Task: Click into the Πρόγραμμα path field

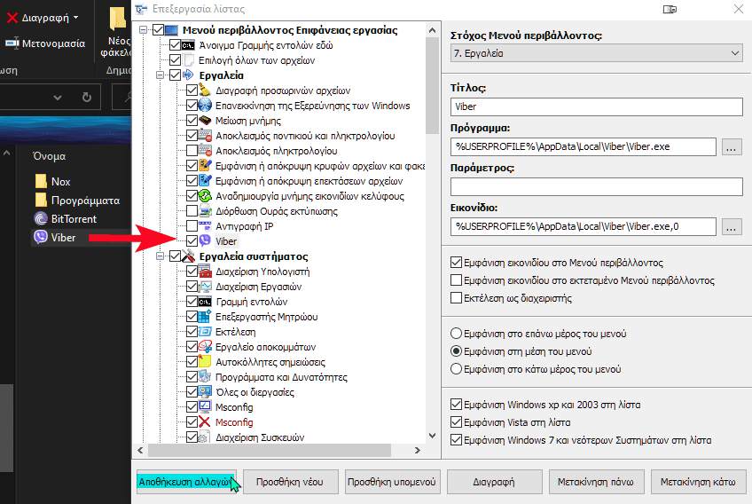Action: pos(584,147)
